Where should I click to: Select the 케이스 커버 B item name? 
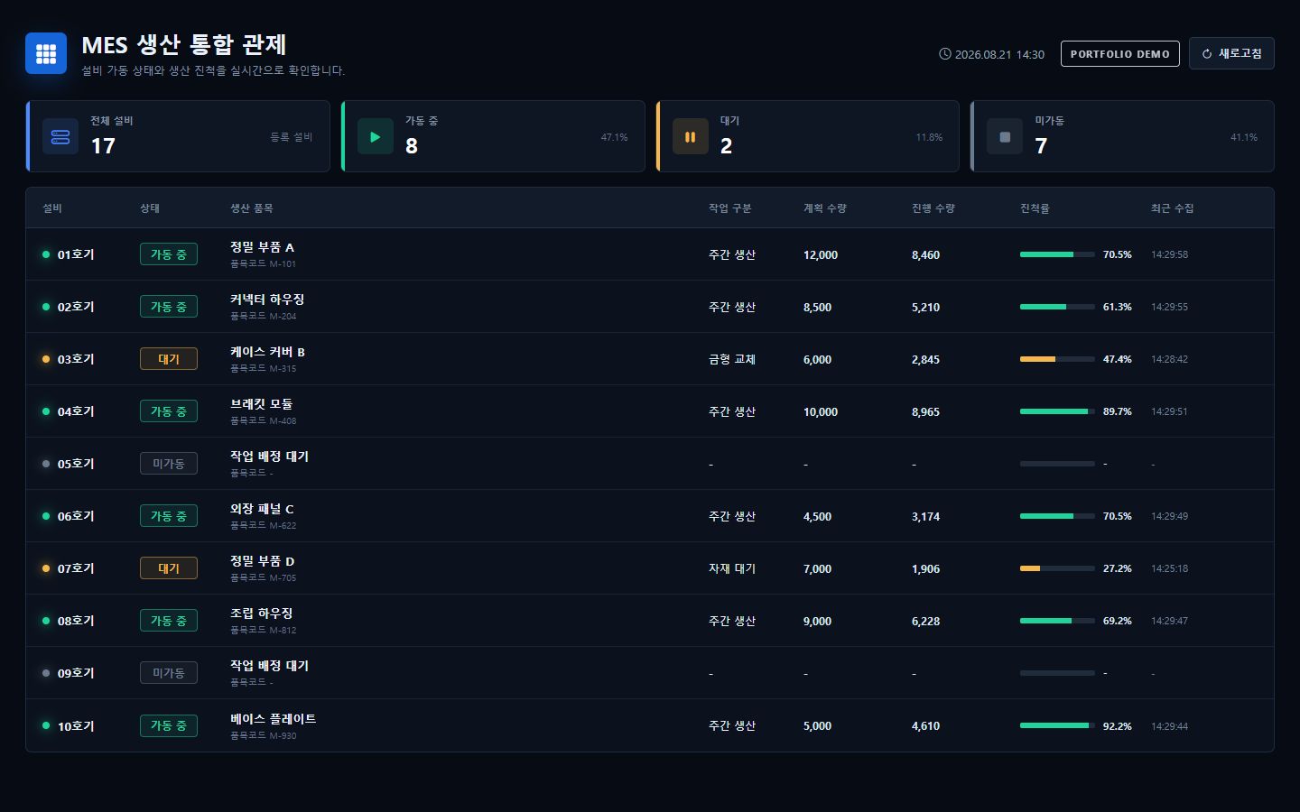coord(267,352)
